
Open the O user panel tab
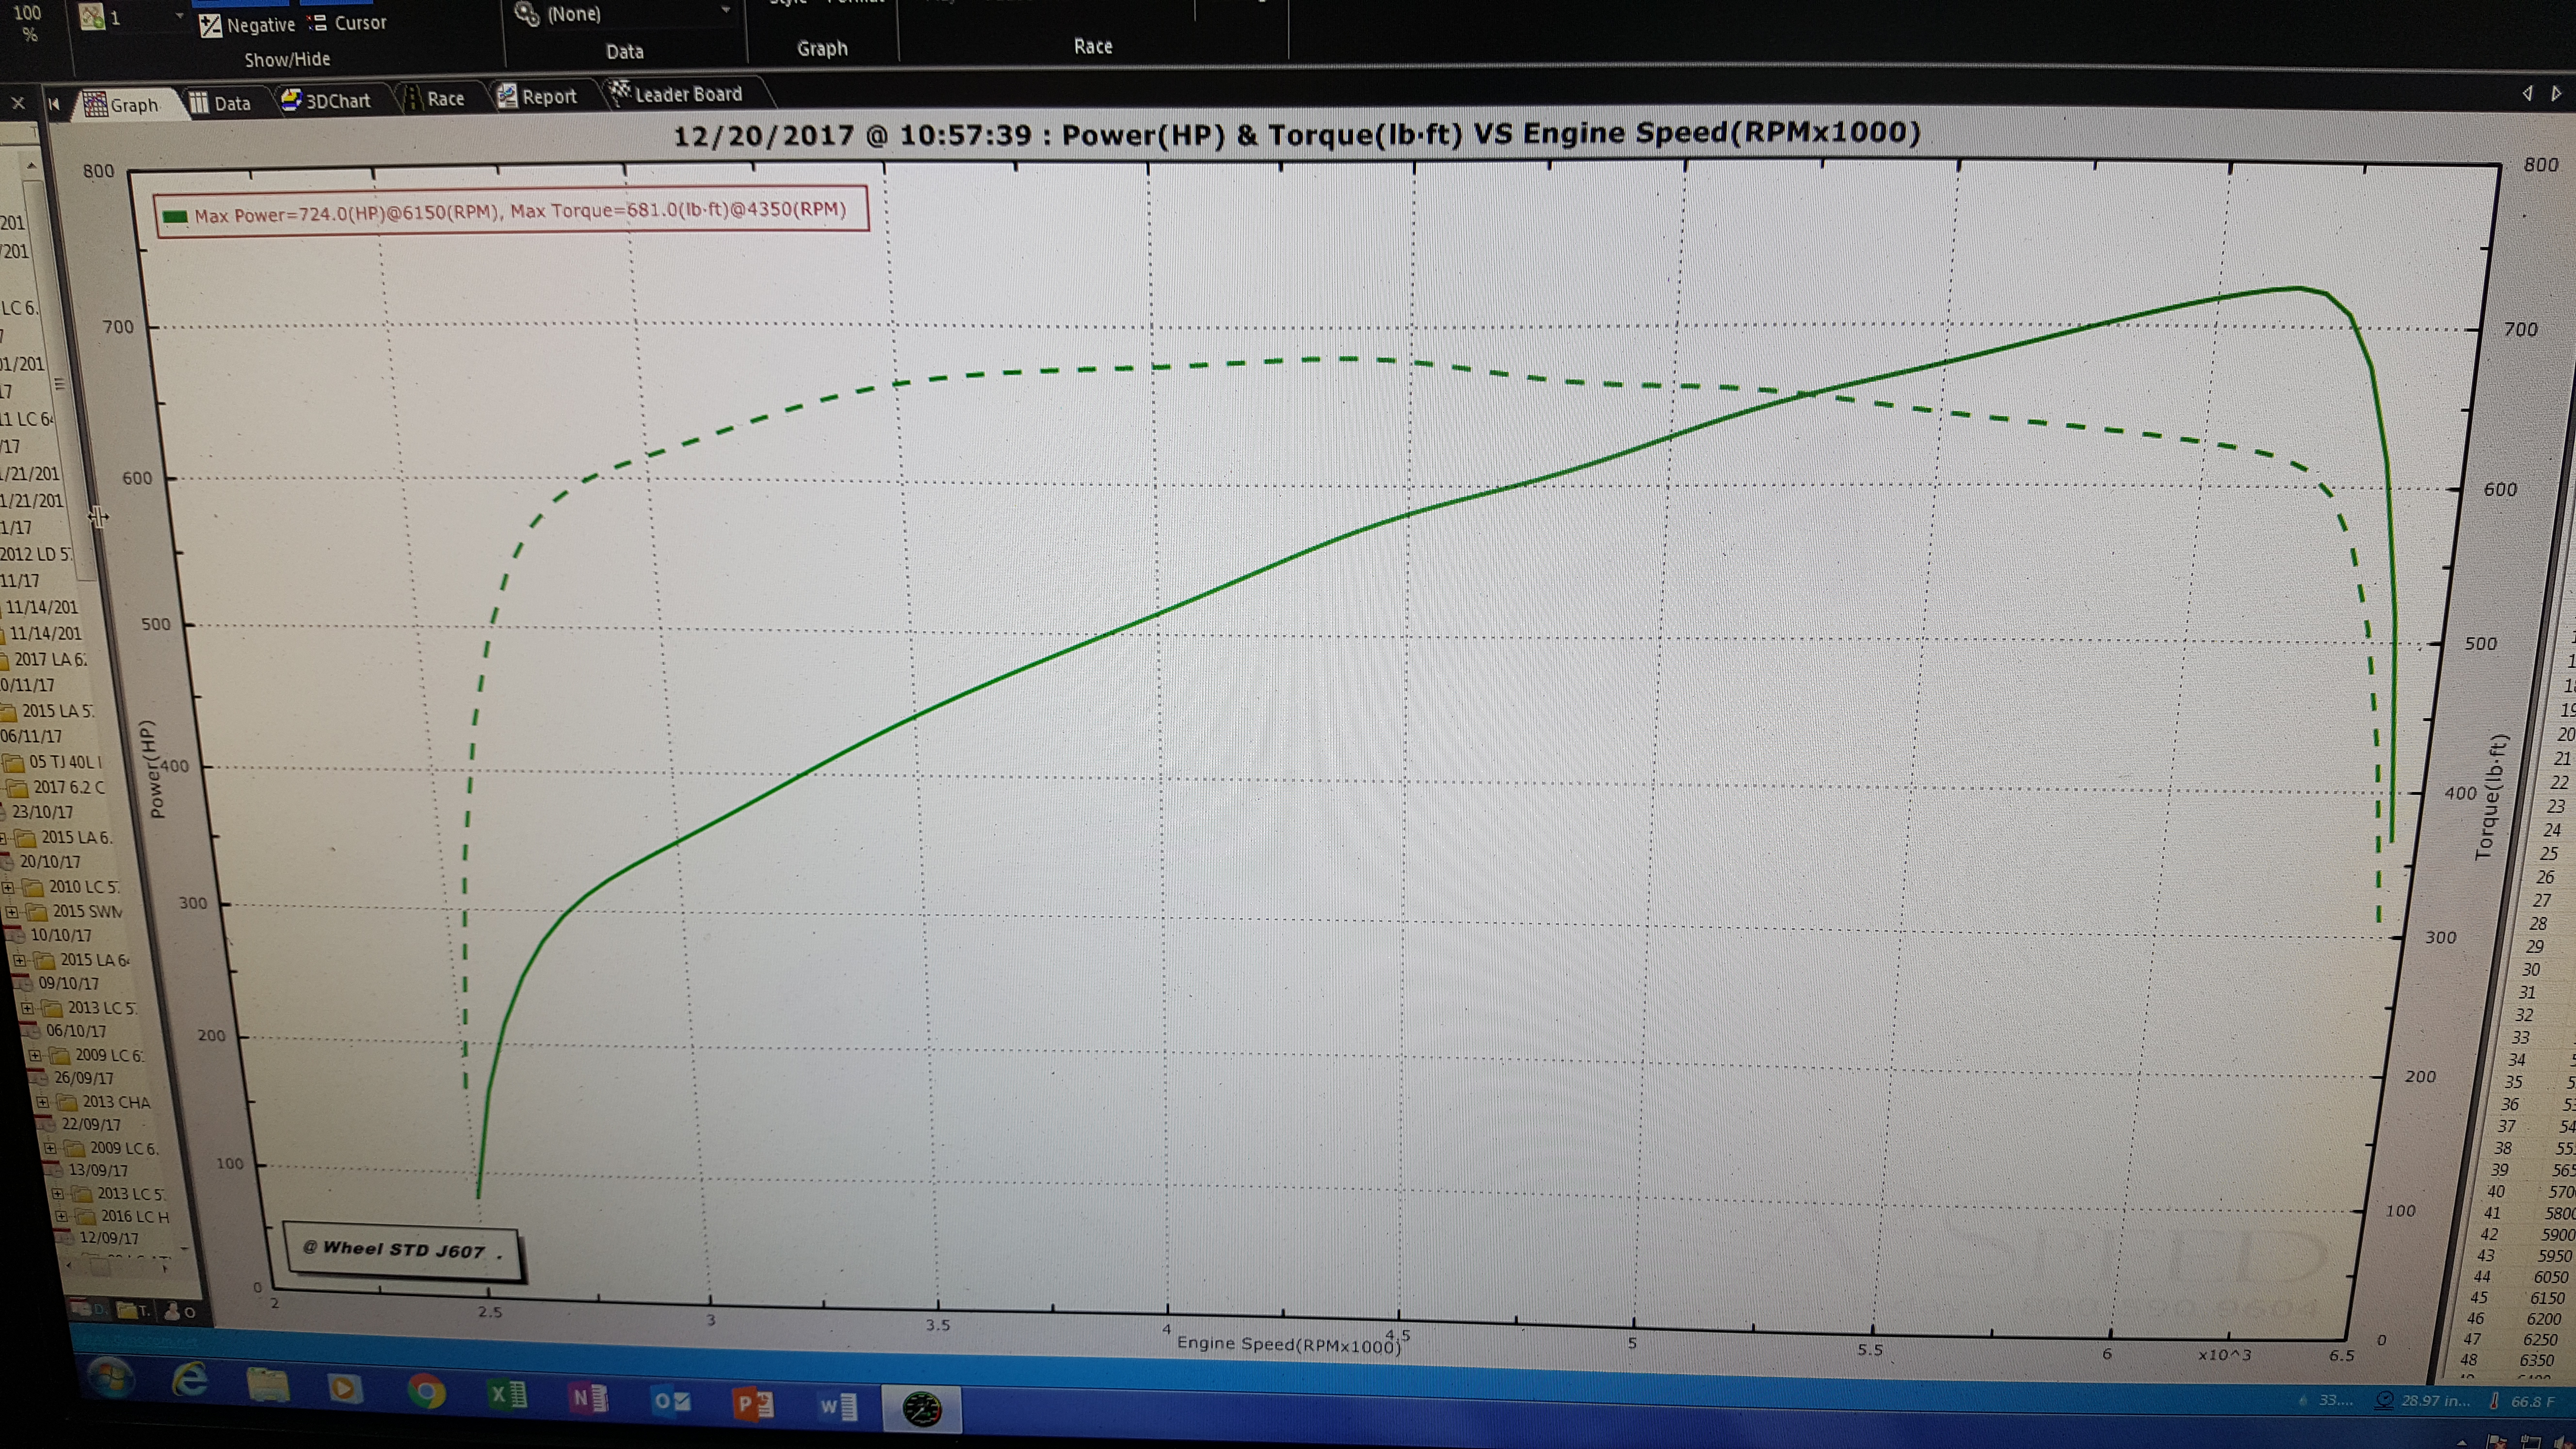[180, 1311]
